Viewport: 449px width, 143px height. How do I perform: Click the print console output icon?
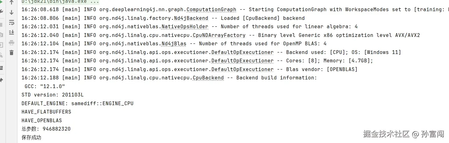12,42
